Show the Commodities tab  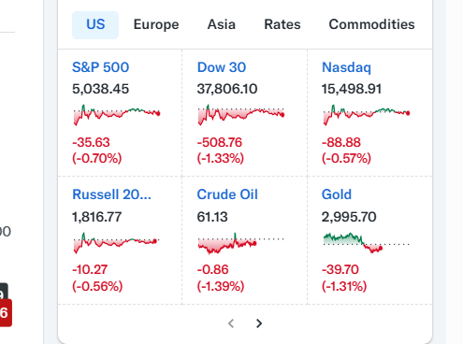coord(371,25)
